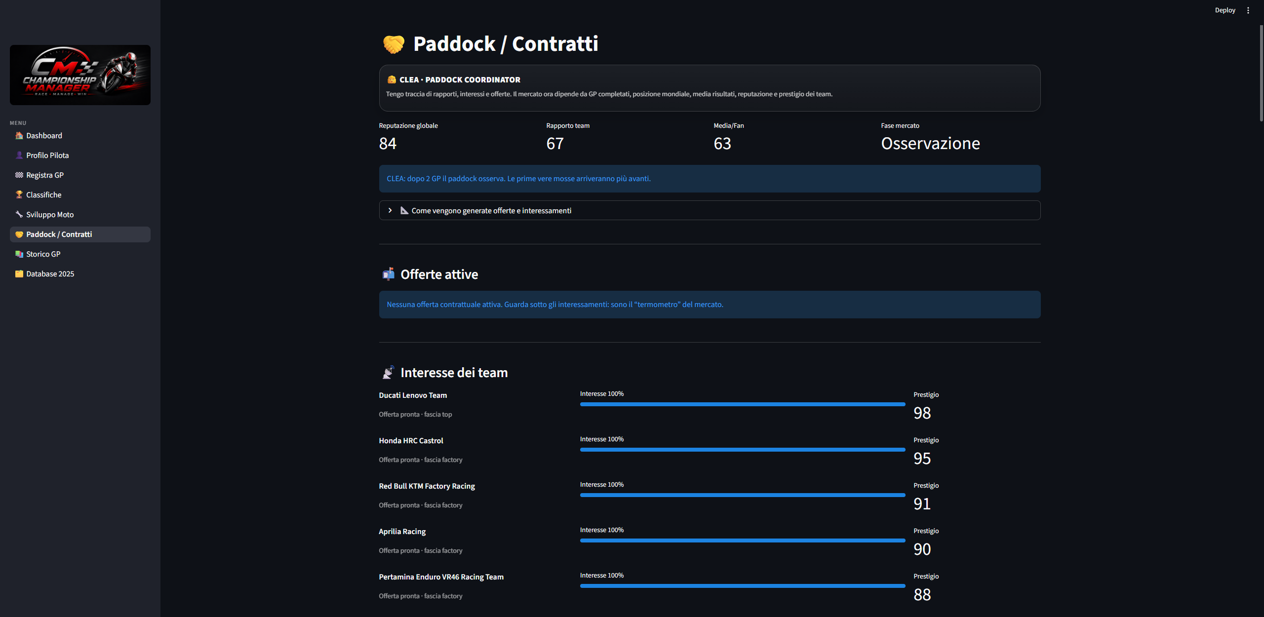Click the Fase mercato value 'Osservazione'
This screenshot has width=1264, height=617.
[930, 143]
